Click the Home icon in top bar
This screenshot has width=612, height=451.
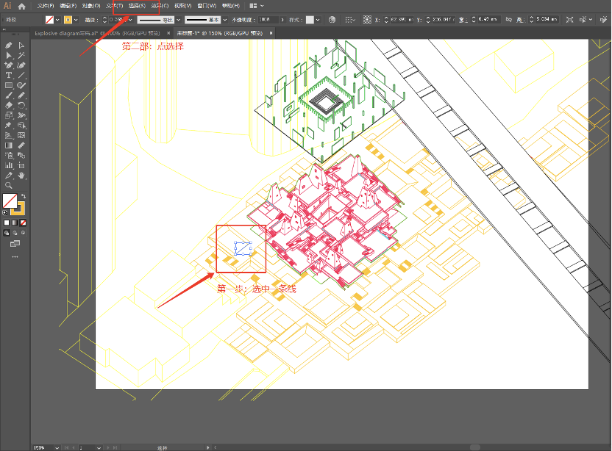point(22,6)
